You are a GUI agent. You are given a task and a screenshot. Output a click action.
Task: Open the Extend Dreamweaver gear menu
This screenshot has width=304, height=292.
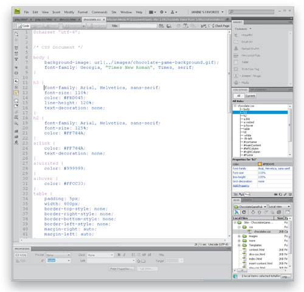click(163, 12)
